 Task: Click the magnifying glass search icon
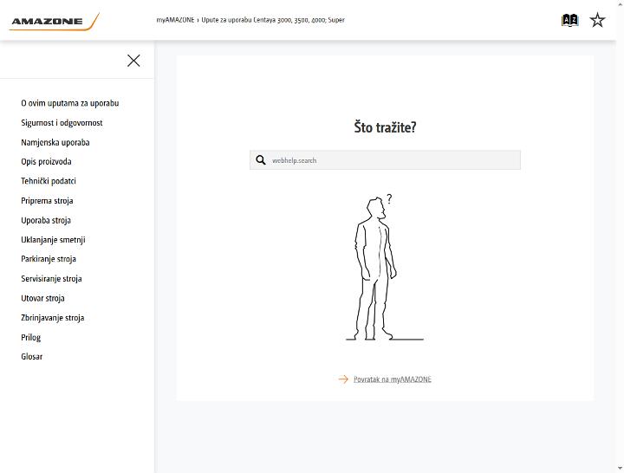(261, 160)
